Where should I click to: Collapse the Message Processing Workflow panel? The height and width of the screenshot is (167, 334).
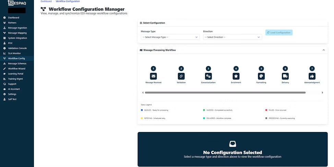tap(324, 50)
